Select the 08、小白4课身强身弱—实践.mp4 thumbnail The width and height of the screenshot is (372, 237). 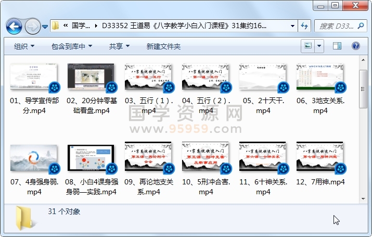pyautogui.click(x=91, y=158)
